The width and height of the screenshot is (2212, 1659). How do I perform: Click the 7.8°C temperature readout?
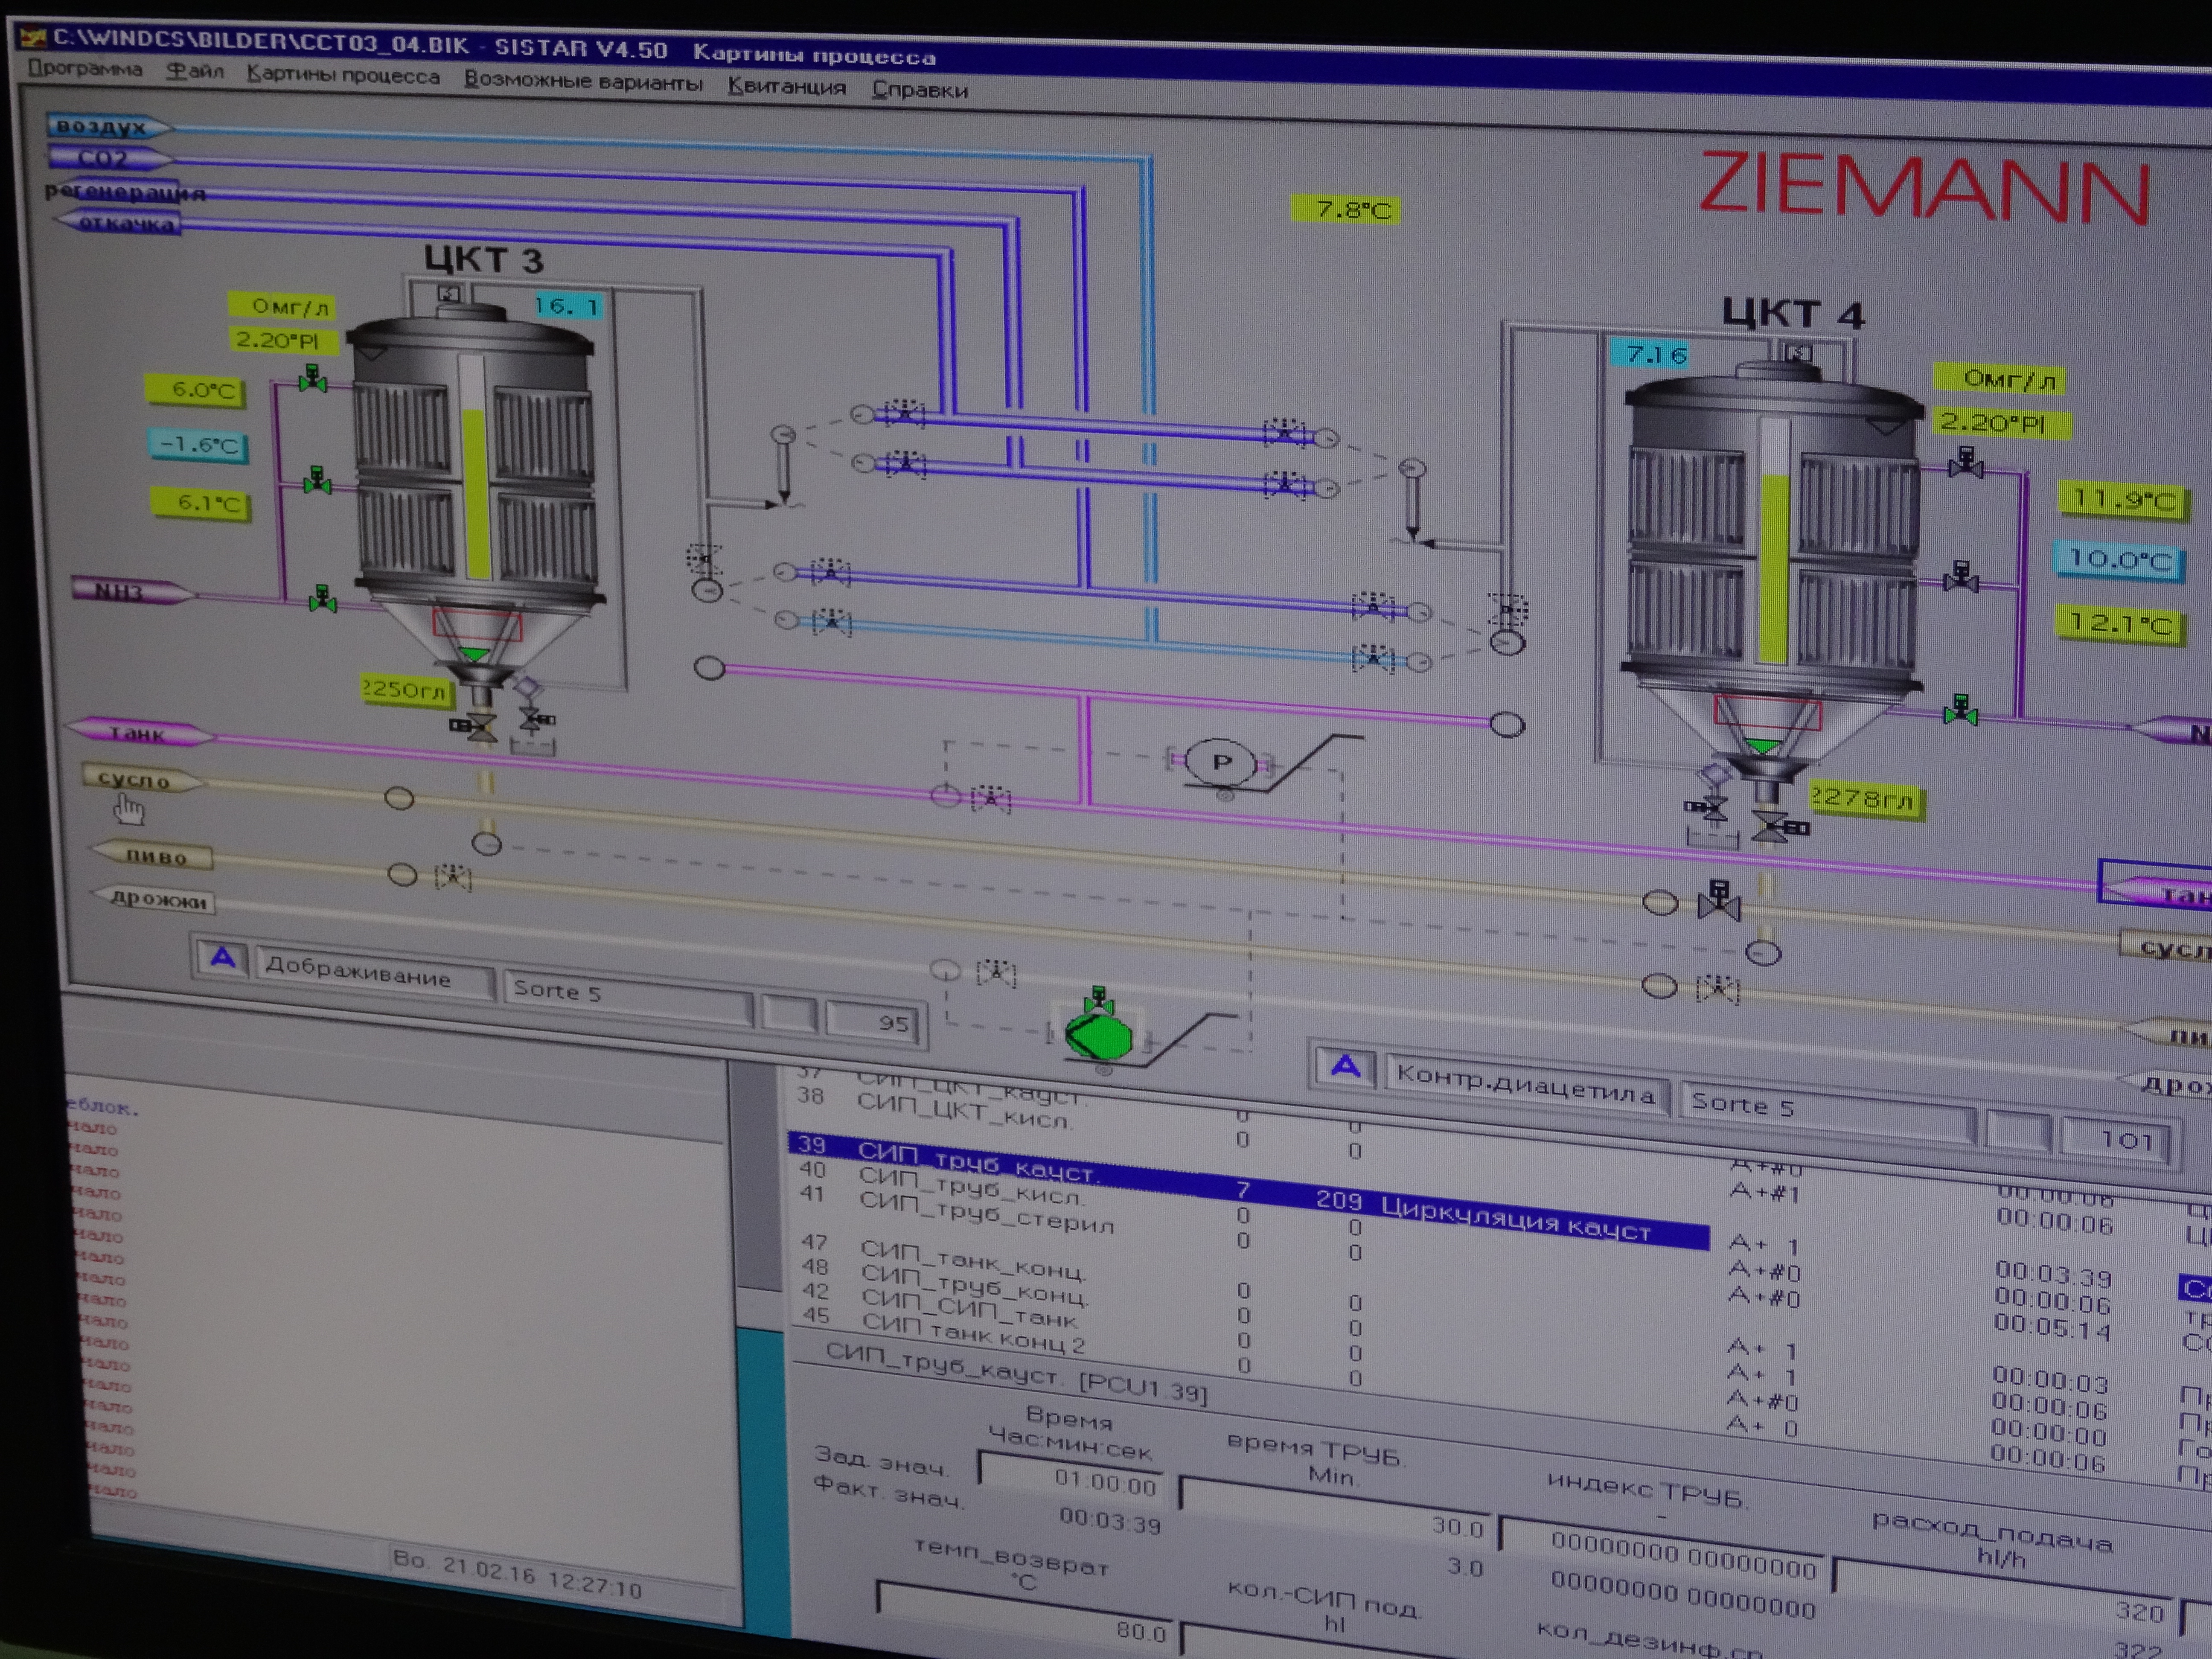coord(1346,209)
